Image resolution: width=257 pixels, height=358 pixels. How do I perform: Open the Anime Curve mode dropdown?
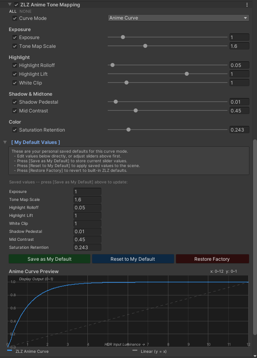tap(178, 18)
